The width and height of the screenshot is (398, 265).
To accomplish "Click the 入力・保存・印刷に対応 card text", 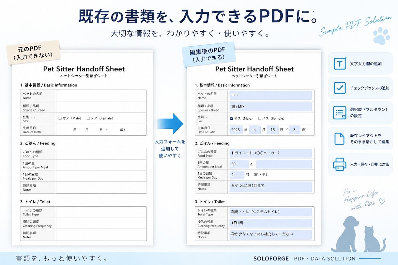I will click(370, 164).
